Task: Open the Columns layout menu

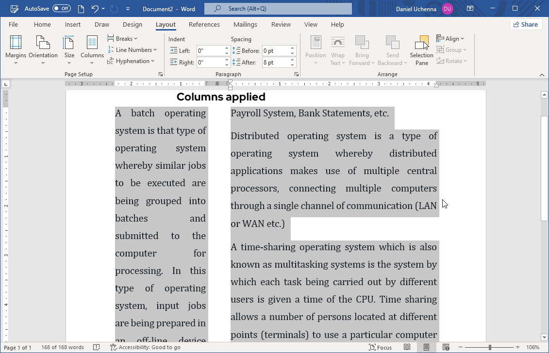Action: pos(92,49)
